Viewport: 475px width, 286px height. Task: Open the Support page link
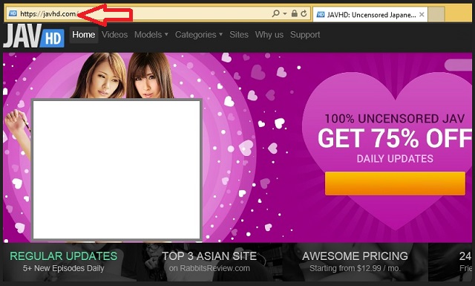click(305, 35)
